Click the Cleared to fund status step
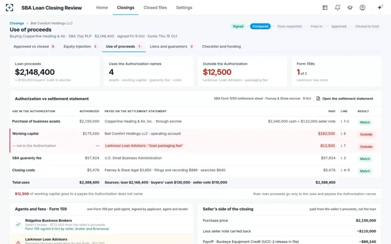 tap(367, 26)
